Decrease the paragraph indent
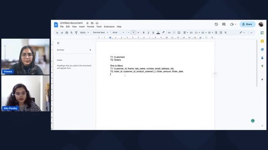 click(x=216, y=32)
